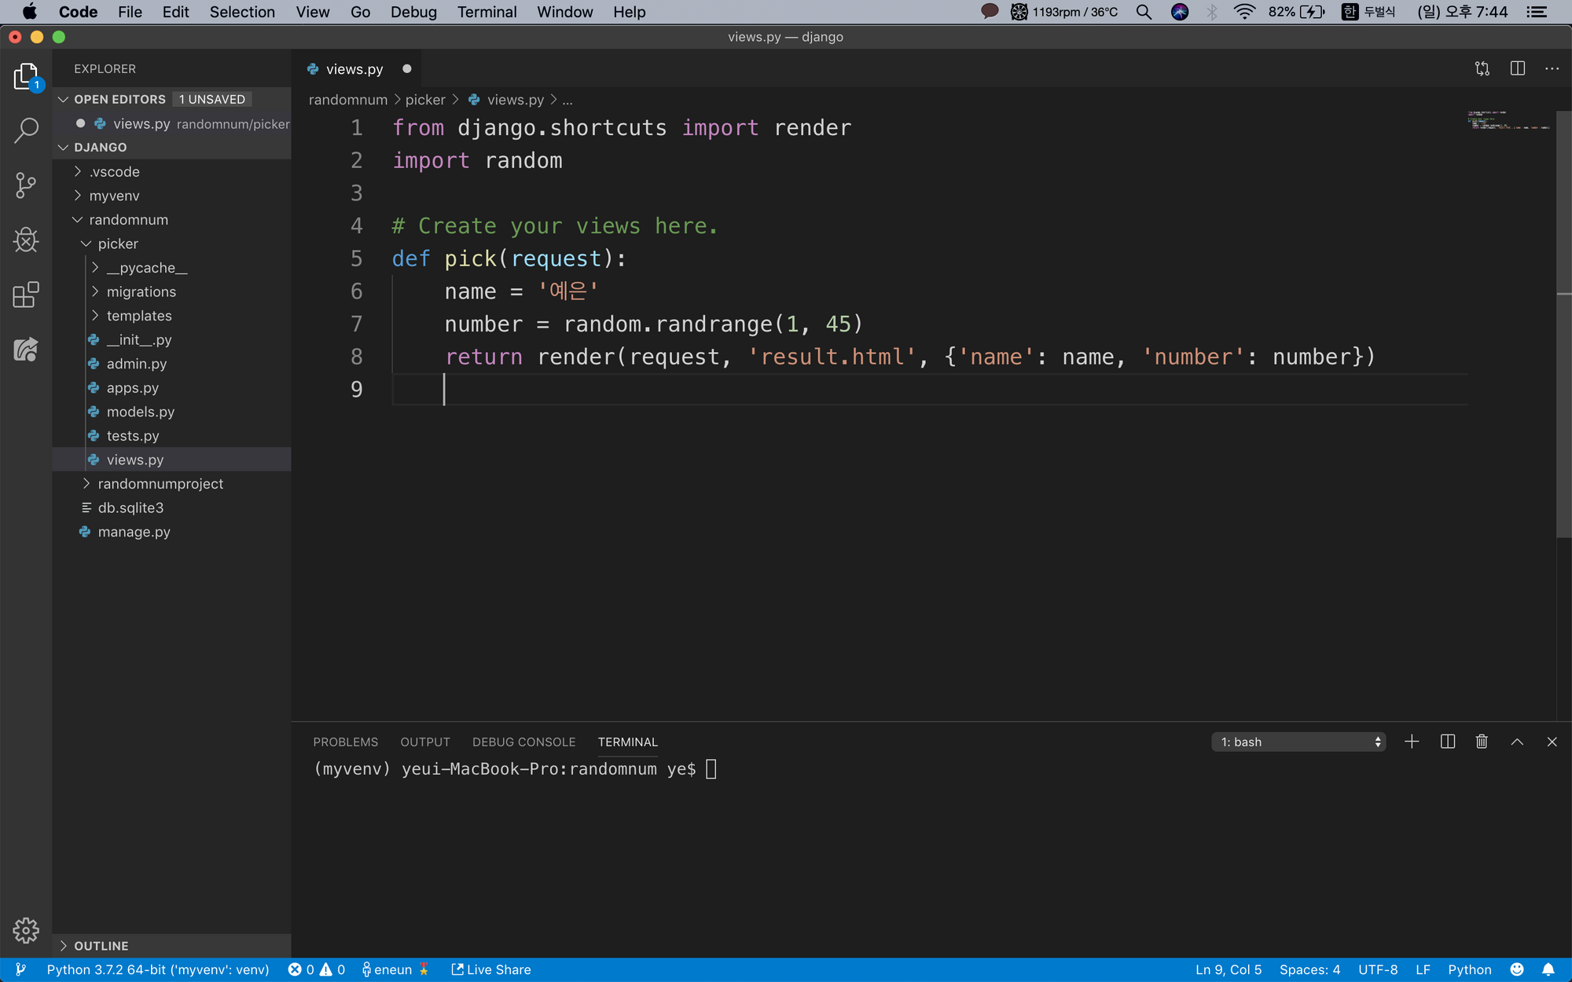Viewport: 1572px width, 982px height.
Task: Add a new terminal with plus icon
Action: click(1412, 742)
